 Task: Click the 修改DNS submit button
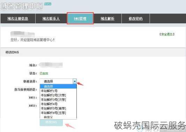(51, 122)
